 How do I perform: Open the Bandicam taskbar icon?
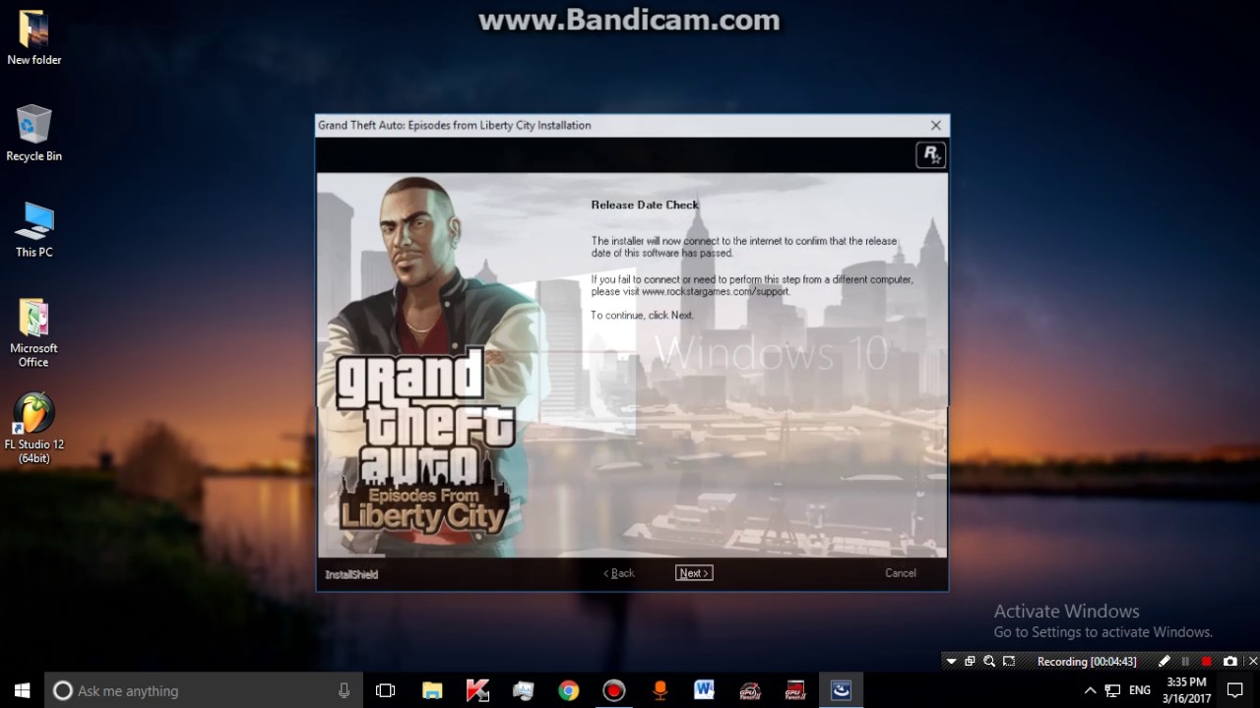click(613, 690)
